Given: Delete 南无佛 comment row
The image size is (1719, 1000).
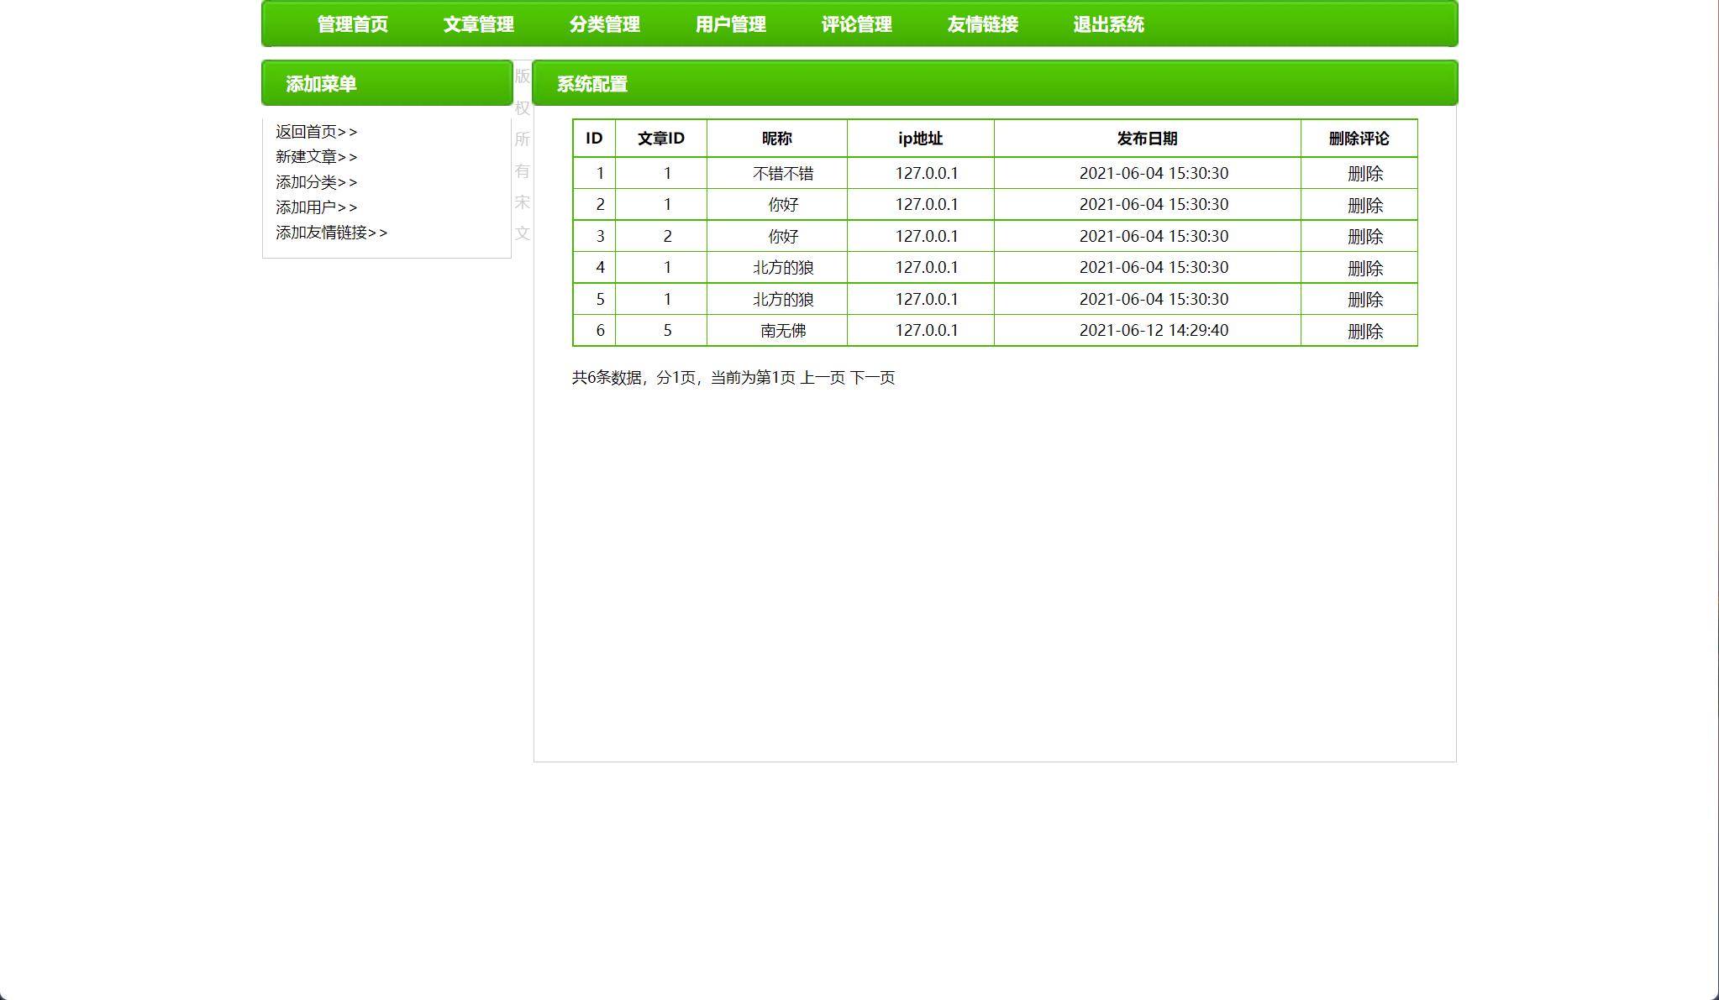Looking at the screenshot, I should pos(1364,332).
